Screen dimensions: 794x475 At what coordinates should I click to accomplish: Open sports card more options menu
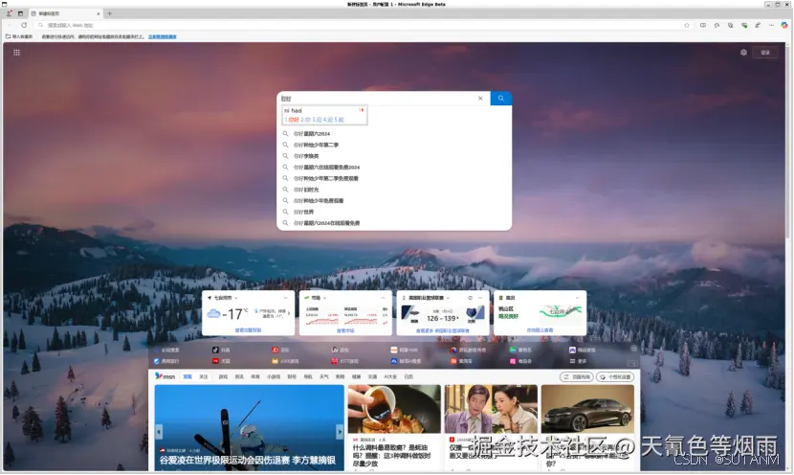click(480, 298)
